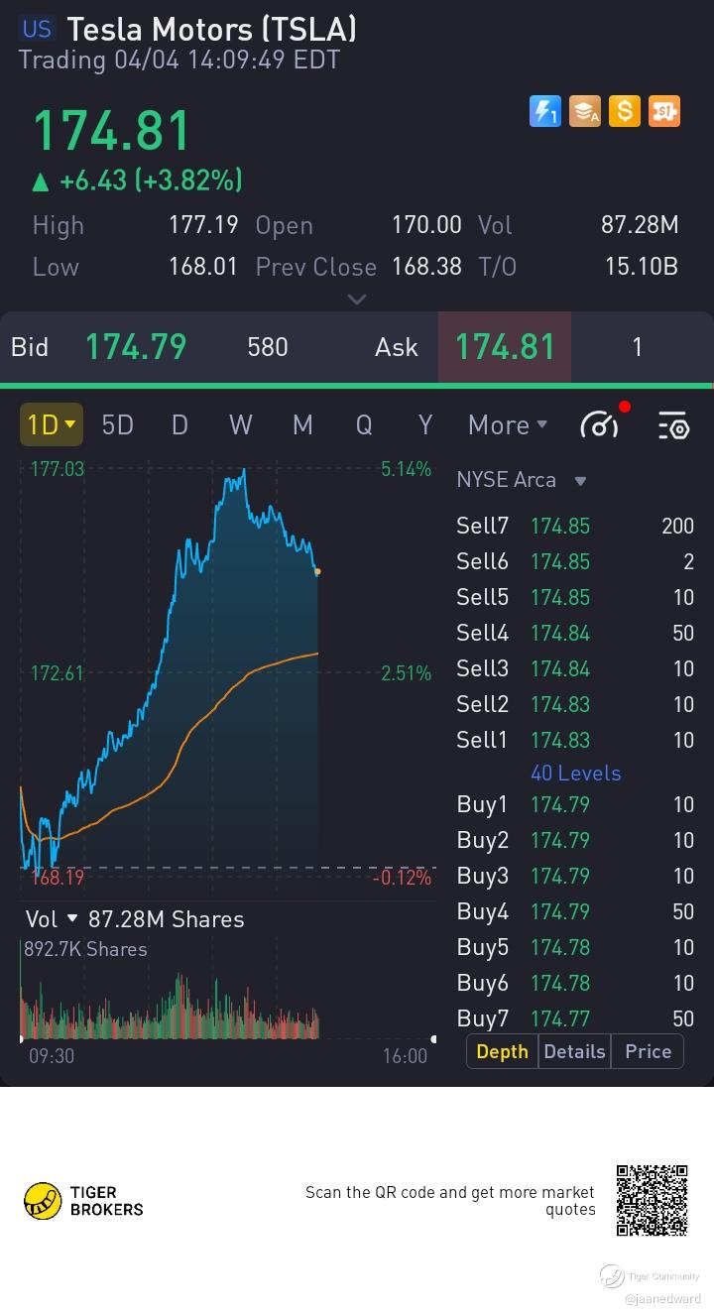
Task: Select the Price tab
Action: point(648,1051)
